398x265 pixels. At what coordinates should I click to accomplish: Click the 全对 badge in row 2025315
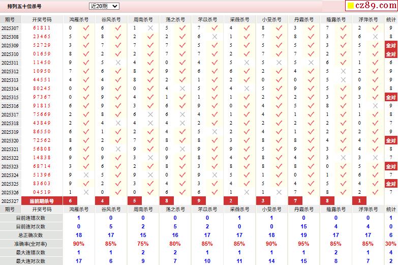(391, 97)
